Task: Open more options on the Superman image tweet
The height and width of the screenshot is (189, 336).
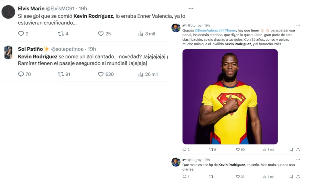Action: [x=298, y=25]
